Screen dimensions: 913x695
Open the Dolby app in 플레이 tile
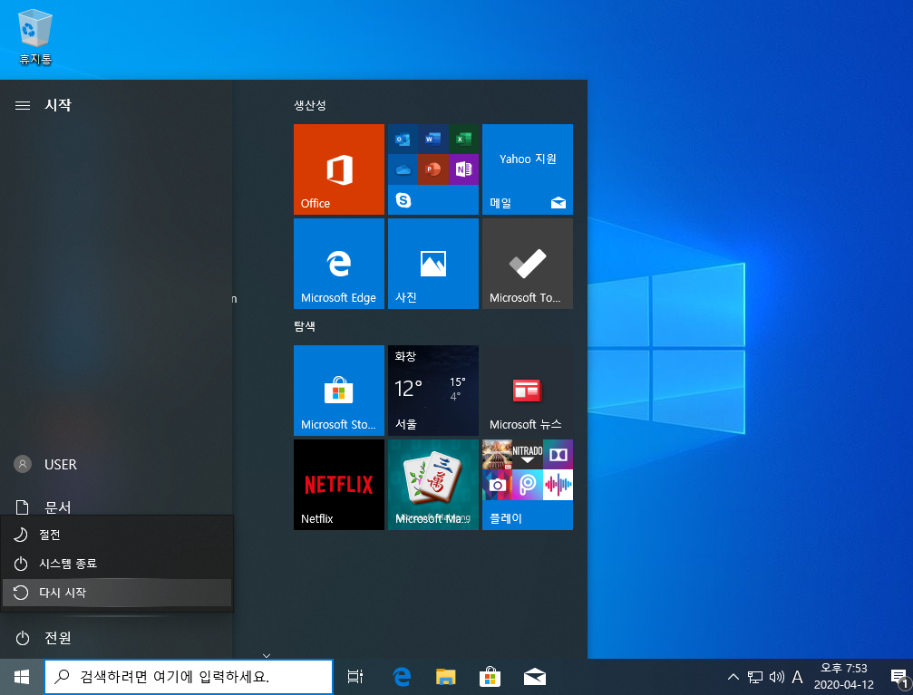tap(558, 455)
